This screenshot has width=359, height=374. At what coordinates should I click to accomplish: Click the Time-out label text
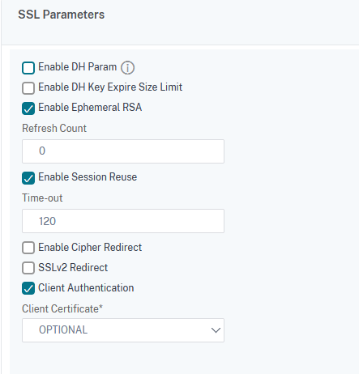pos(42,198)
